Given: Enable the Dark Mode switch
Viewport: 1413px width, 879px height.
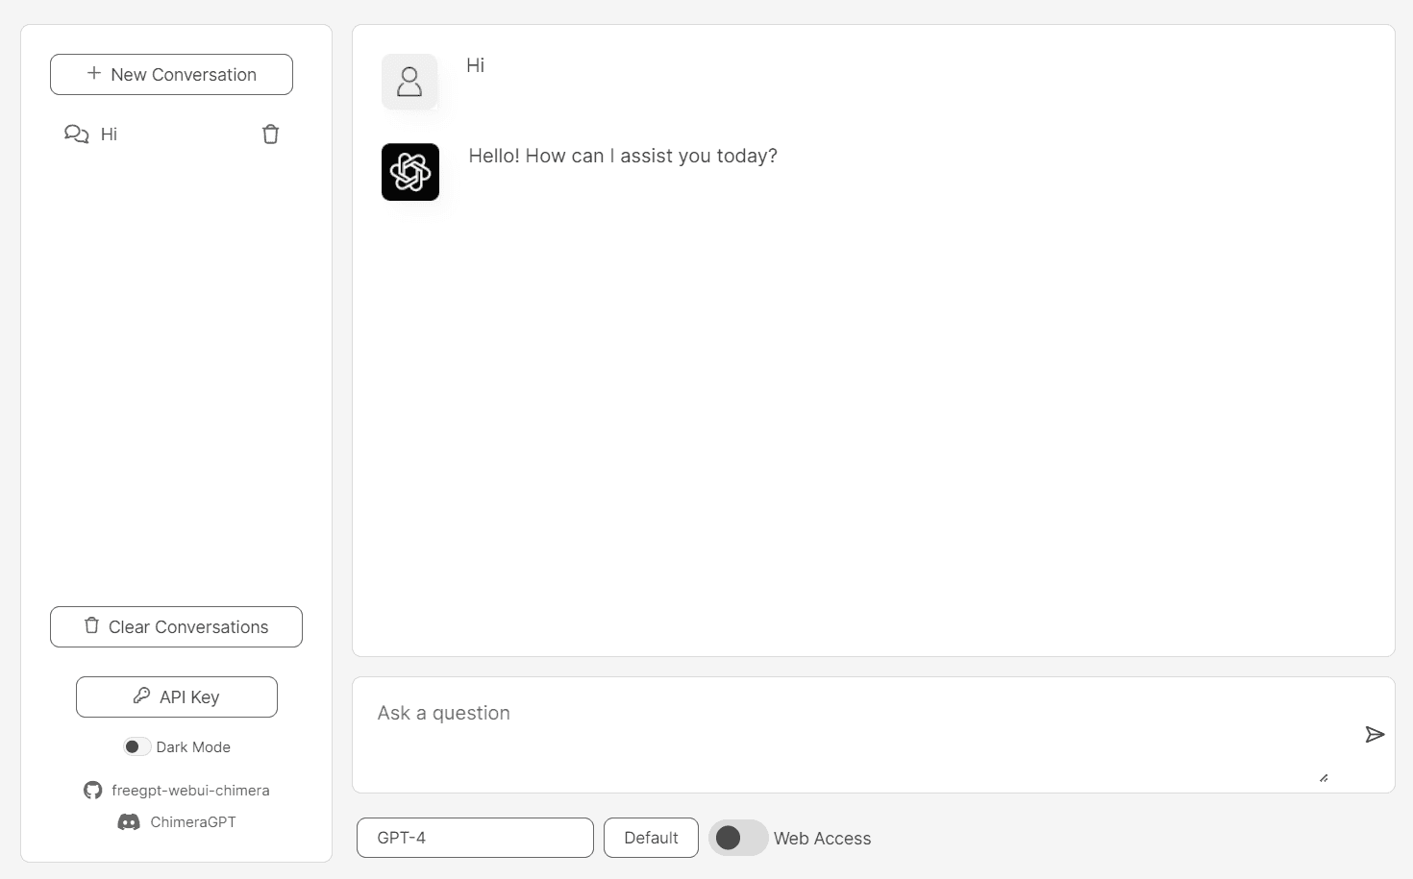Looking at the screenshot, I should 136,747.
